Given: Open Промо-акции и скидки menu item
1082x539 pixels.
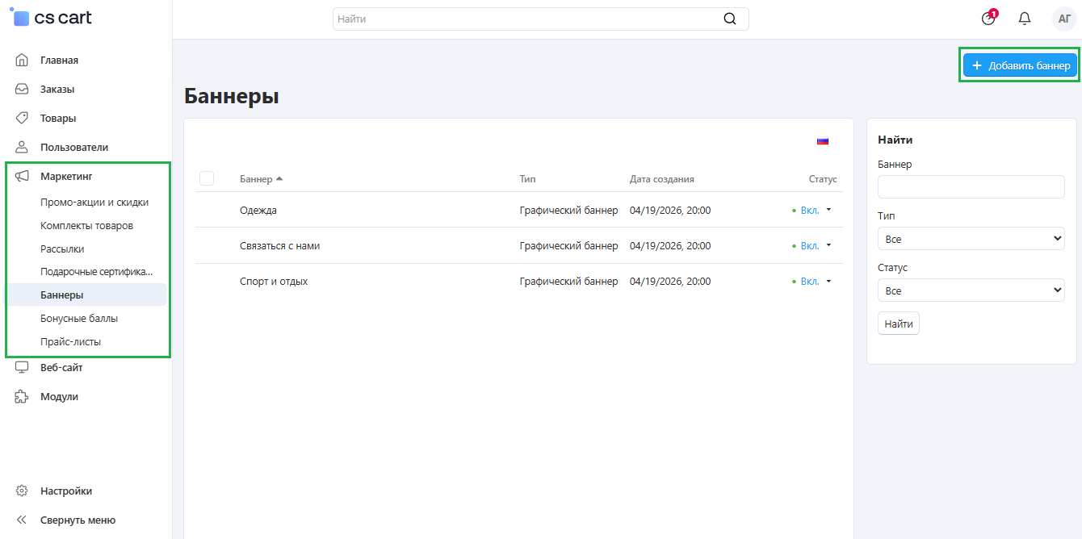Looking at the screenshot, I should tap(94, 203).
